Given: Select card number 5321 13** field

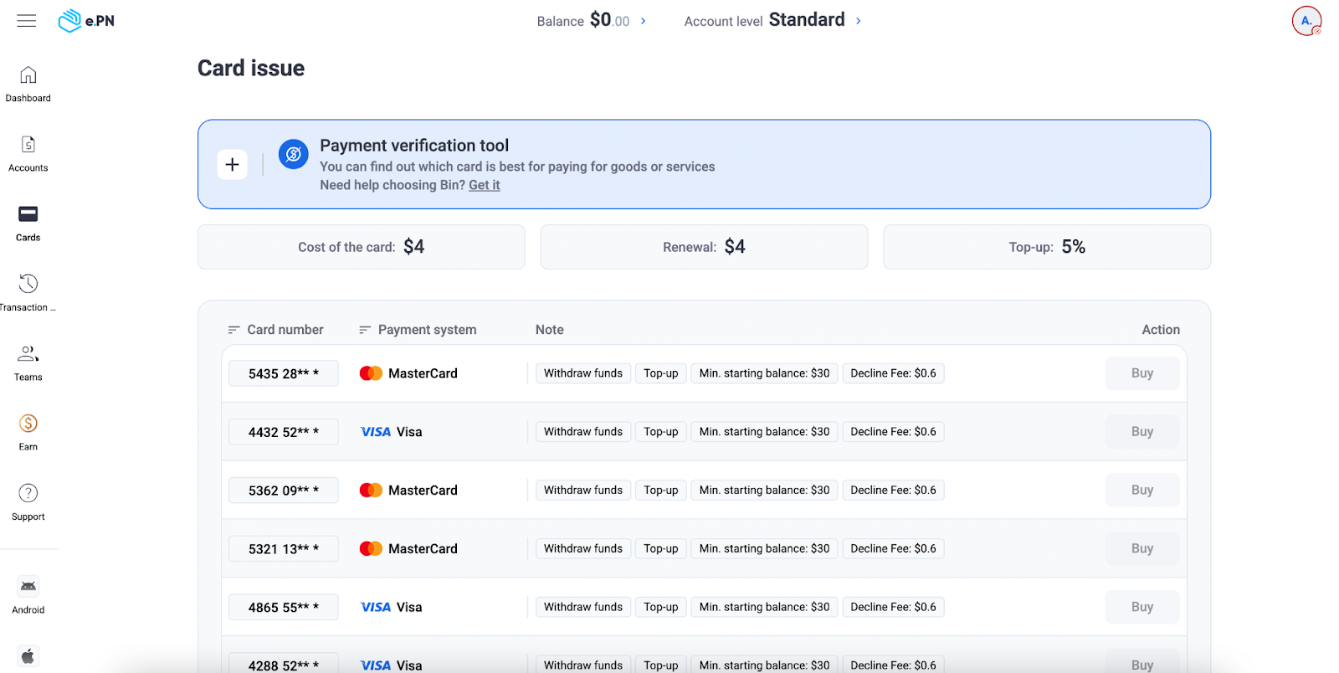Looking at the screenshot, I should [x=283, y=549].
